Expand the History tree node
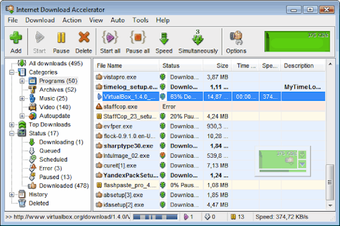Screen dimensions: 340x226 (x=12, y=194)
